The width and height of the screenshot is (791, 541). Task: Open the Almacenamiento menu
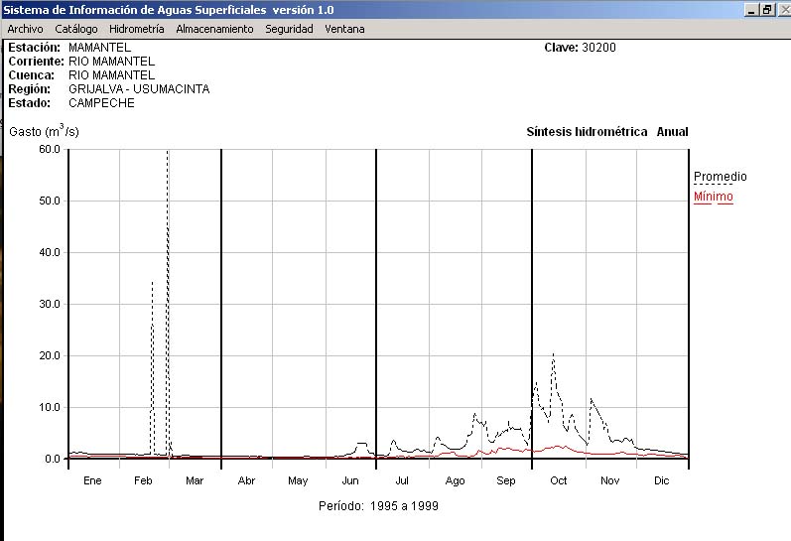point(214,29)
